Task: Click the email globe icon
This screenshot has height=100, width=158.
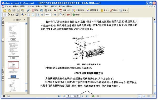Action: click(x=42, y=10)
